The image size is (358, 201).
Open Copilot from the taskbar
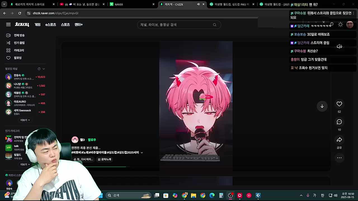click(x=175, y=195)
